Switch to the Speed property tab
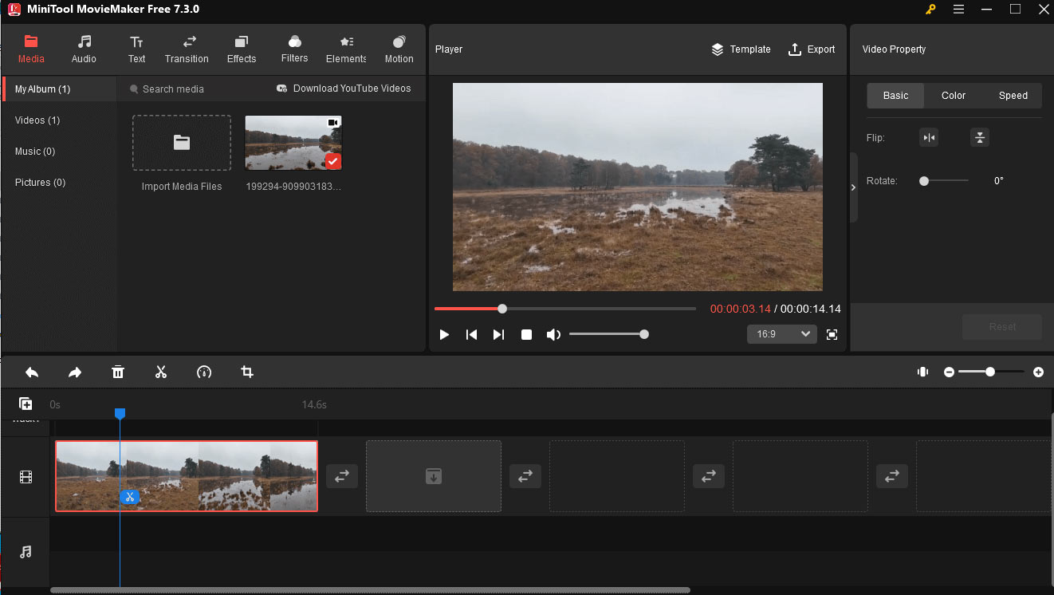Image resolution: width=1054 pixels, height=595 pixels. click(x=1013, y=96)
